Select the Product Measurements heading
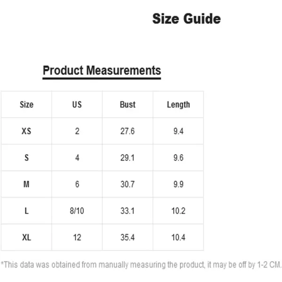Screen dimensions: 282x282 coord(102,70)
